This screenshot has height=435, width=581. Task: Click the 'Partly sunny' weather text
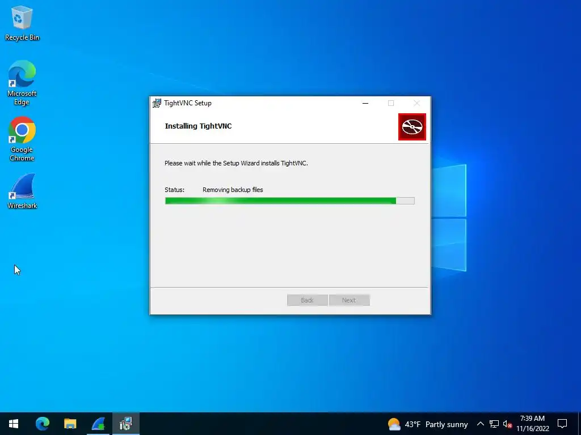pyautogui.click(x=447, y=424)
